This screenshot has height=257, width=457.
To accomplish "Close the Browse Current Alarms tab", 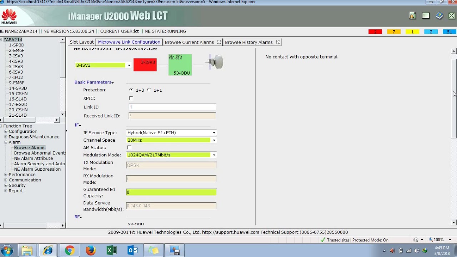I will (219, 42).
